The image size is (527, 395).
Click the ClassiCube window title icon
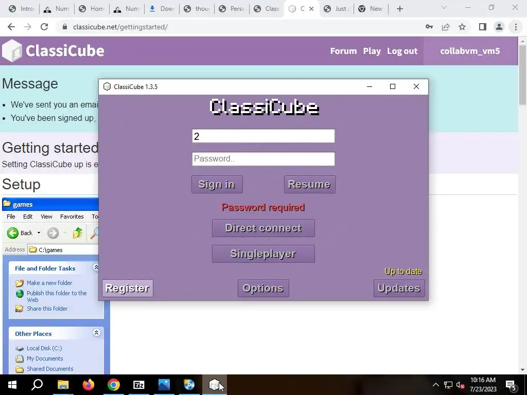click(107, 86)
